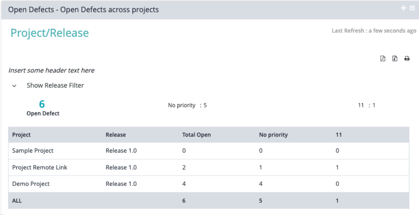Viewport: 419px width, 215px height.
Task: Click the 6 Open Defect count
Action: (x=42, y=104)
